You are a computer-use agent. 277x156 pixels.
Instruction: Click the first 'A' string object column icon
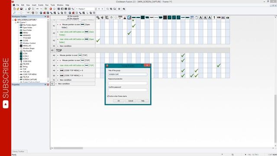(x=201, y=17)
